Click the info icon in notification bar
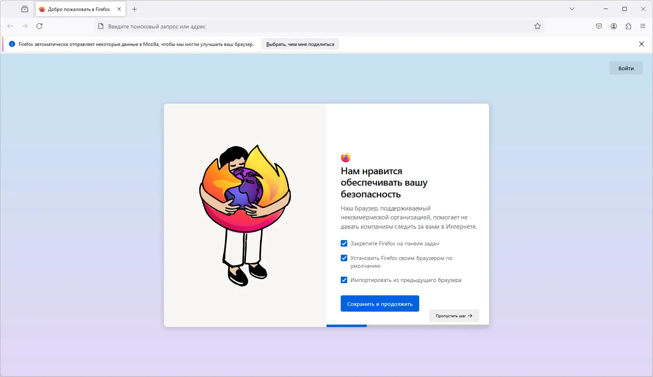Image resolution: width=653 pixels, height=377 pixels. (12, 44)
